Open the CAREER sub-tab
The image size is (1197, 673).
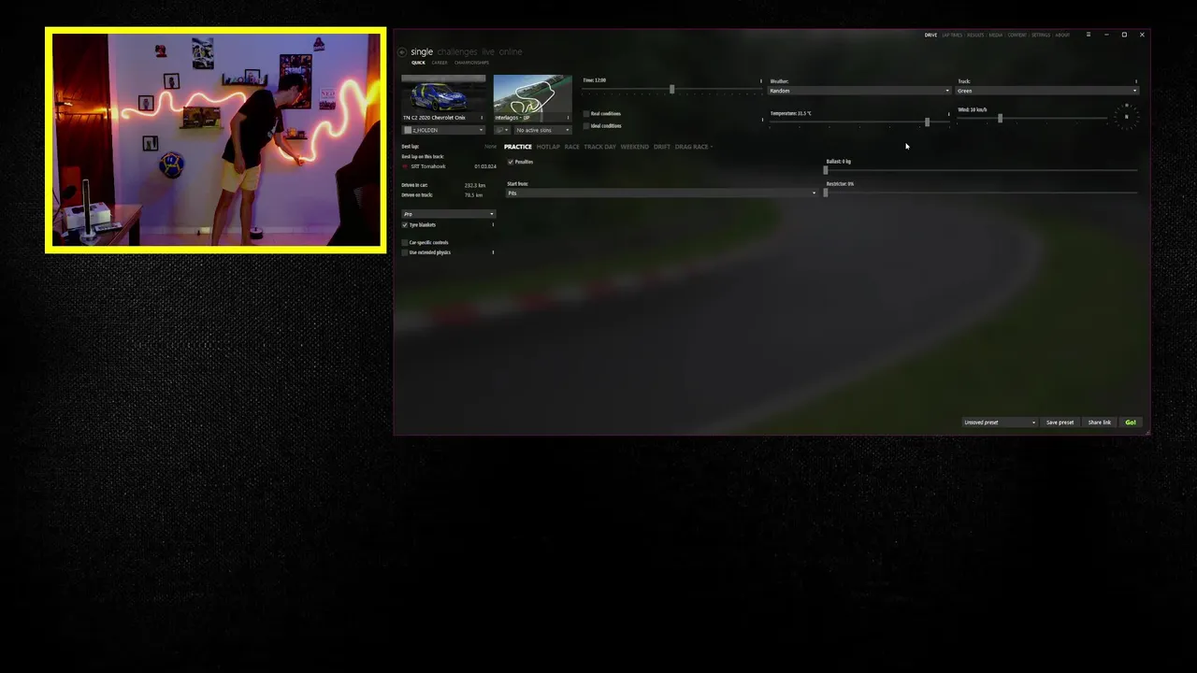(x=440, y=63)
